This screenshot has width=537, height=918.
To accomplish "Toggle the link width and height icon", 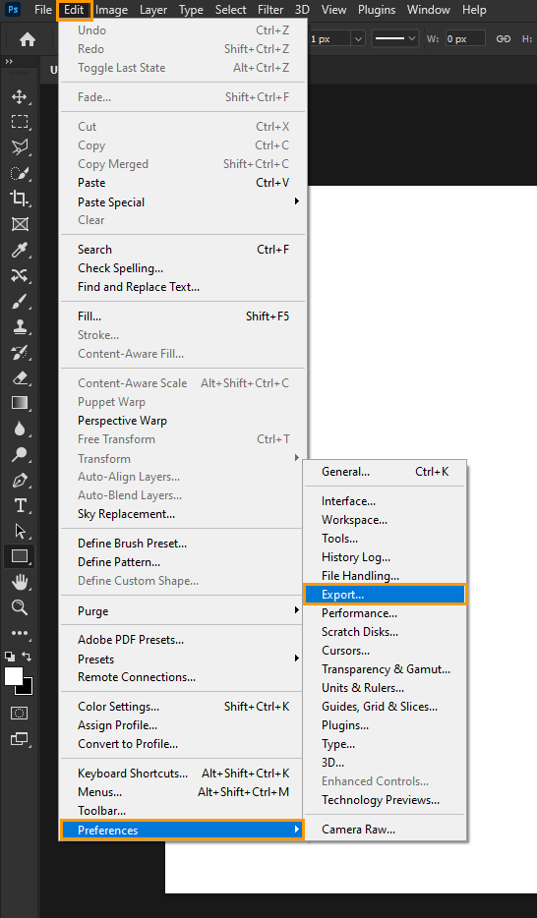I will tap(503, 38).
